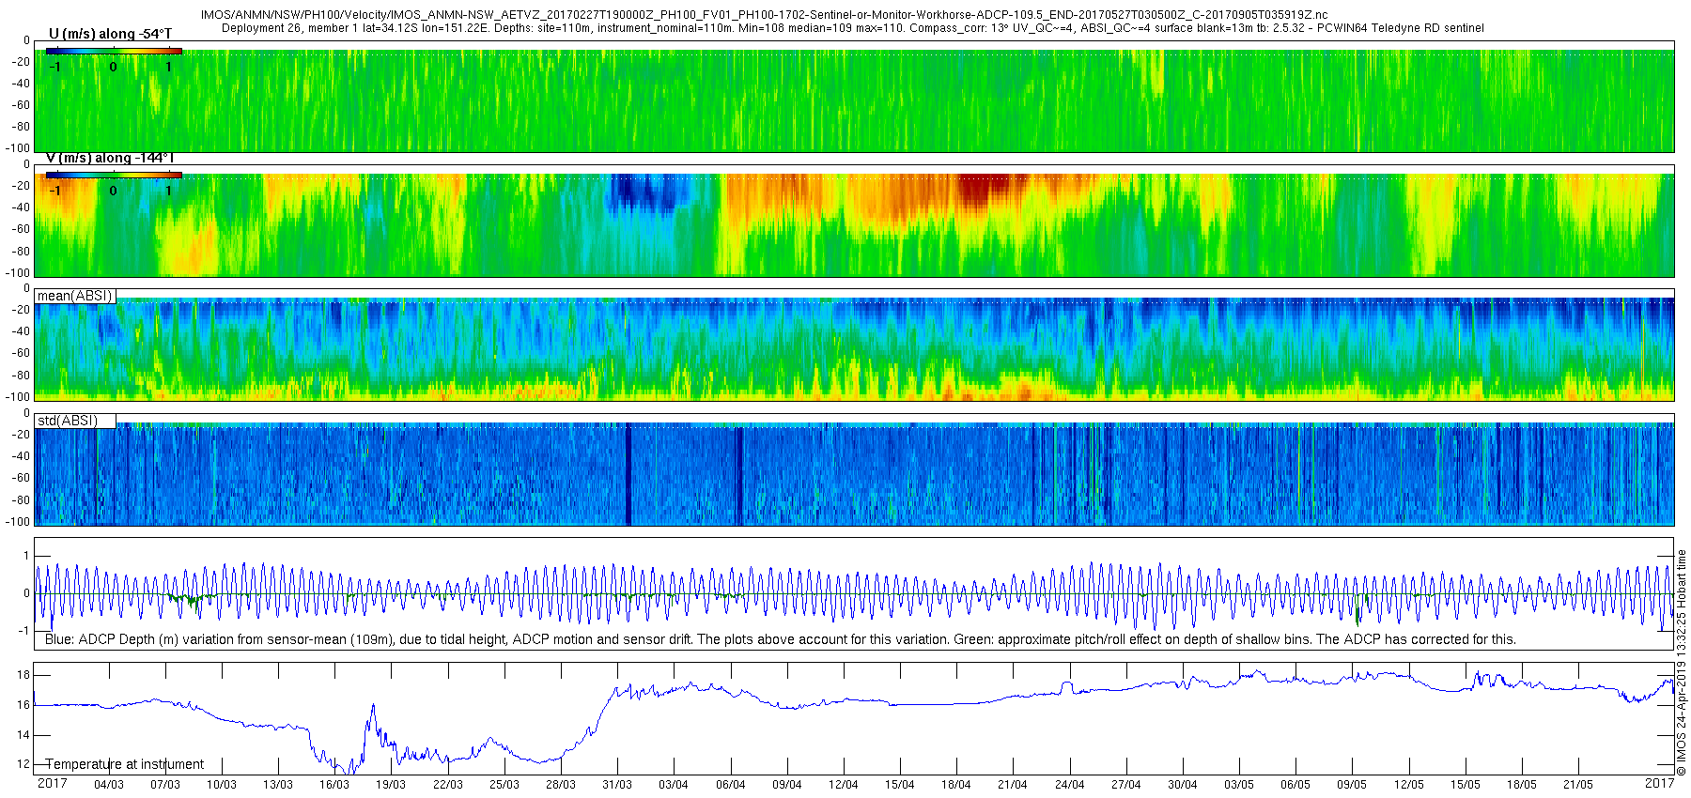Click the '04/03' date tick label

click(x=108, y=785)
